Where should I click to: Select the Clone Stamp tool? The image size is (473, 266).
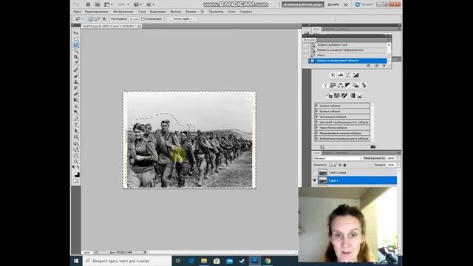[76, 82]
